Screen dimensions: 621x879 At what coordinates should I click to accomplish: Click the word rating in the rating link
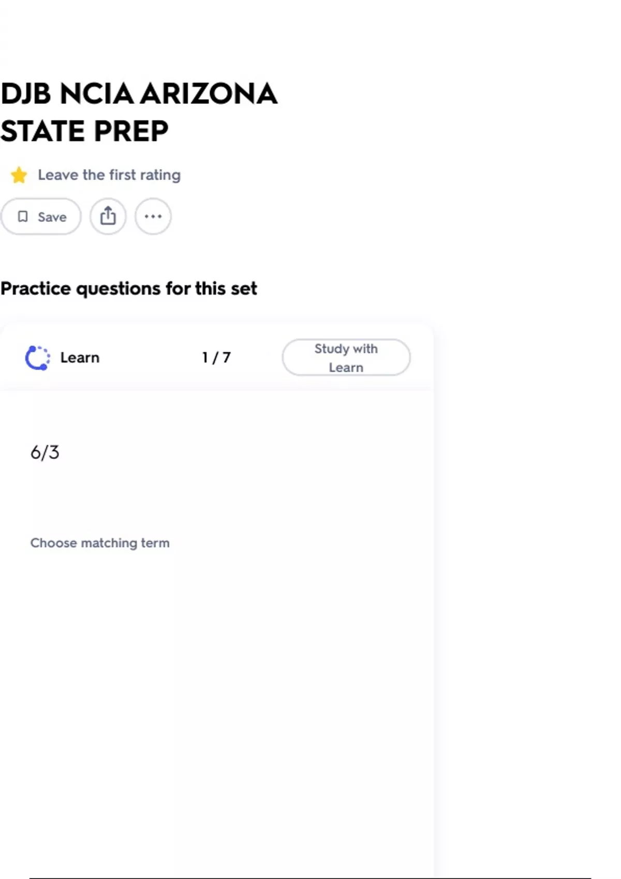(x=160, y=175)
